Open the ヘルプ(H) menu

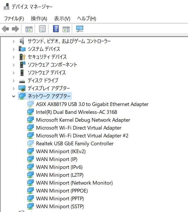pos(87,19)
